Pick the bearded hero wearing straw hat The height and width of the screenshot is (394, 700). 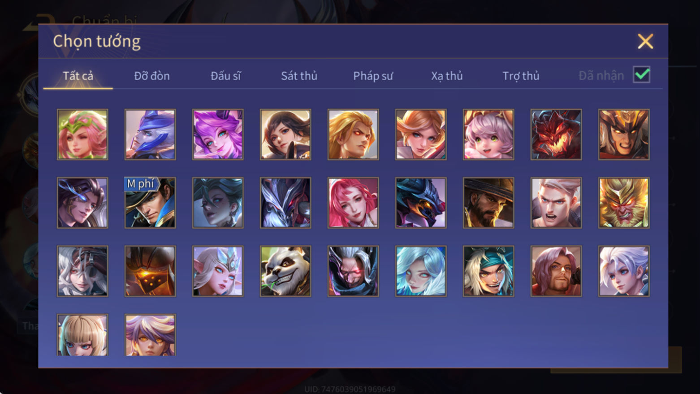pyautogui.click(x=488, y=203)
